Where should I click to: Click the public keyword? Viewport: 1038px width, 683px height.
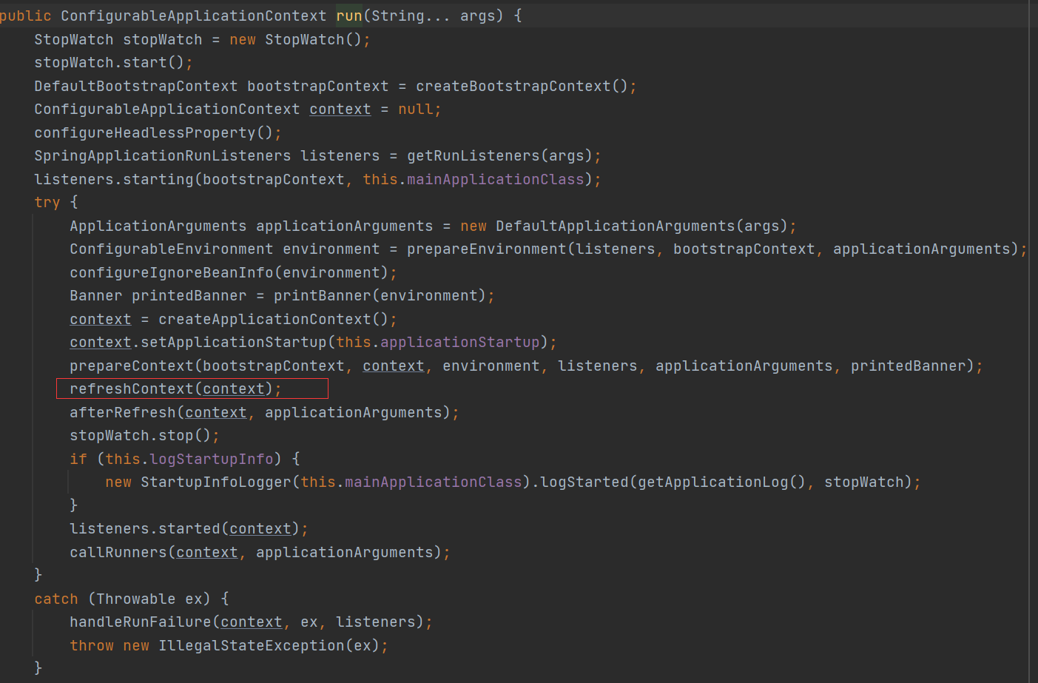[26, 16]
